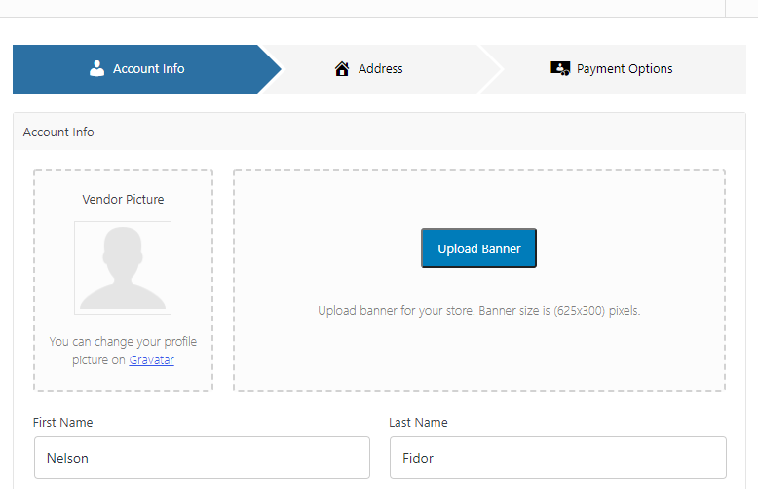Click the Last Name label
Viewport: 758px width, 489px height.
(418, 423)
